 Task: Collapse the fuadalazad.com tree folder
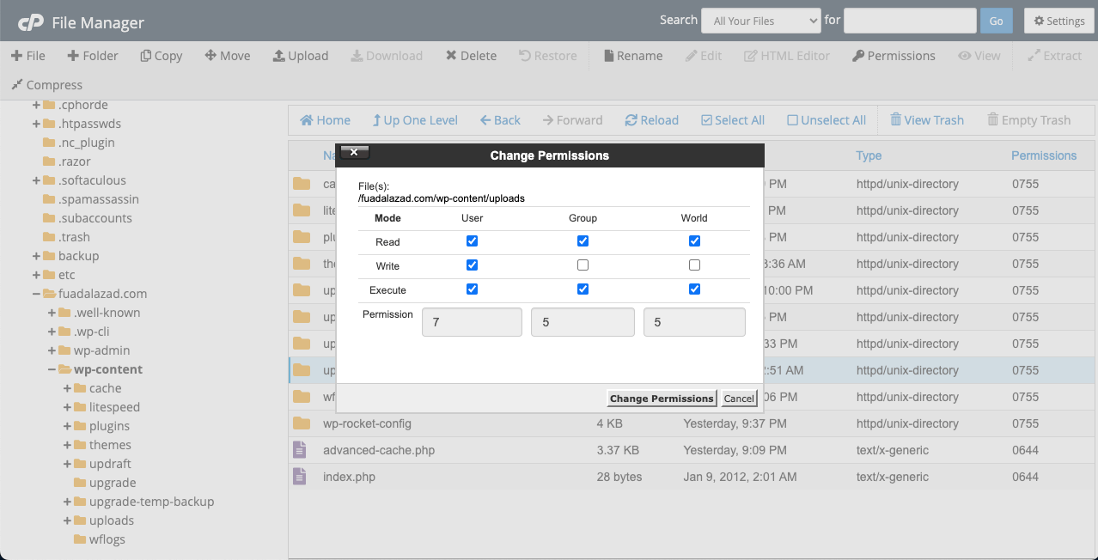click(x=36, y=294)
